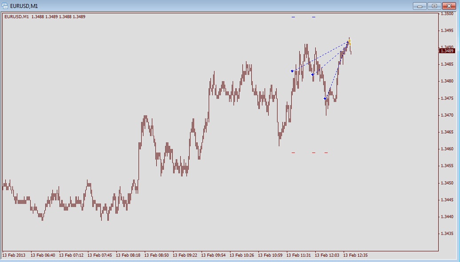This screenshot has width=460, height=262.
Task: Select the lowest blue trade entry arrow near 1.3475
Action: pos(325,99)
